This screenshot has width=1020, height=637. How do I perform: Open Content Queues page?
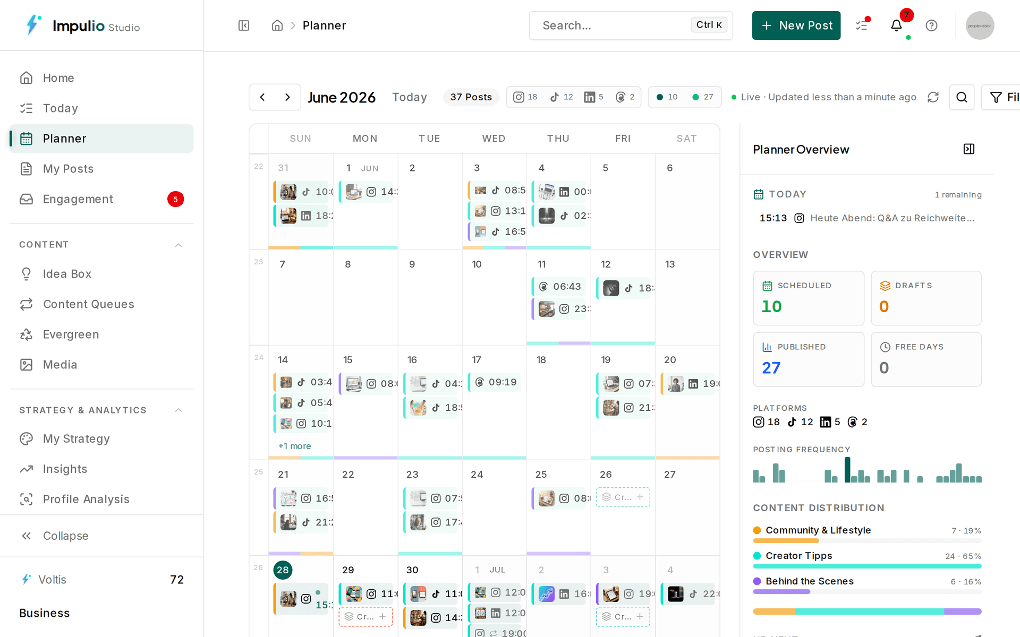(101, 304)
